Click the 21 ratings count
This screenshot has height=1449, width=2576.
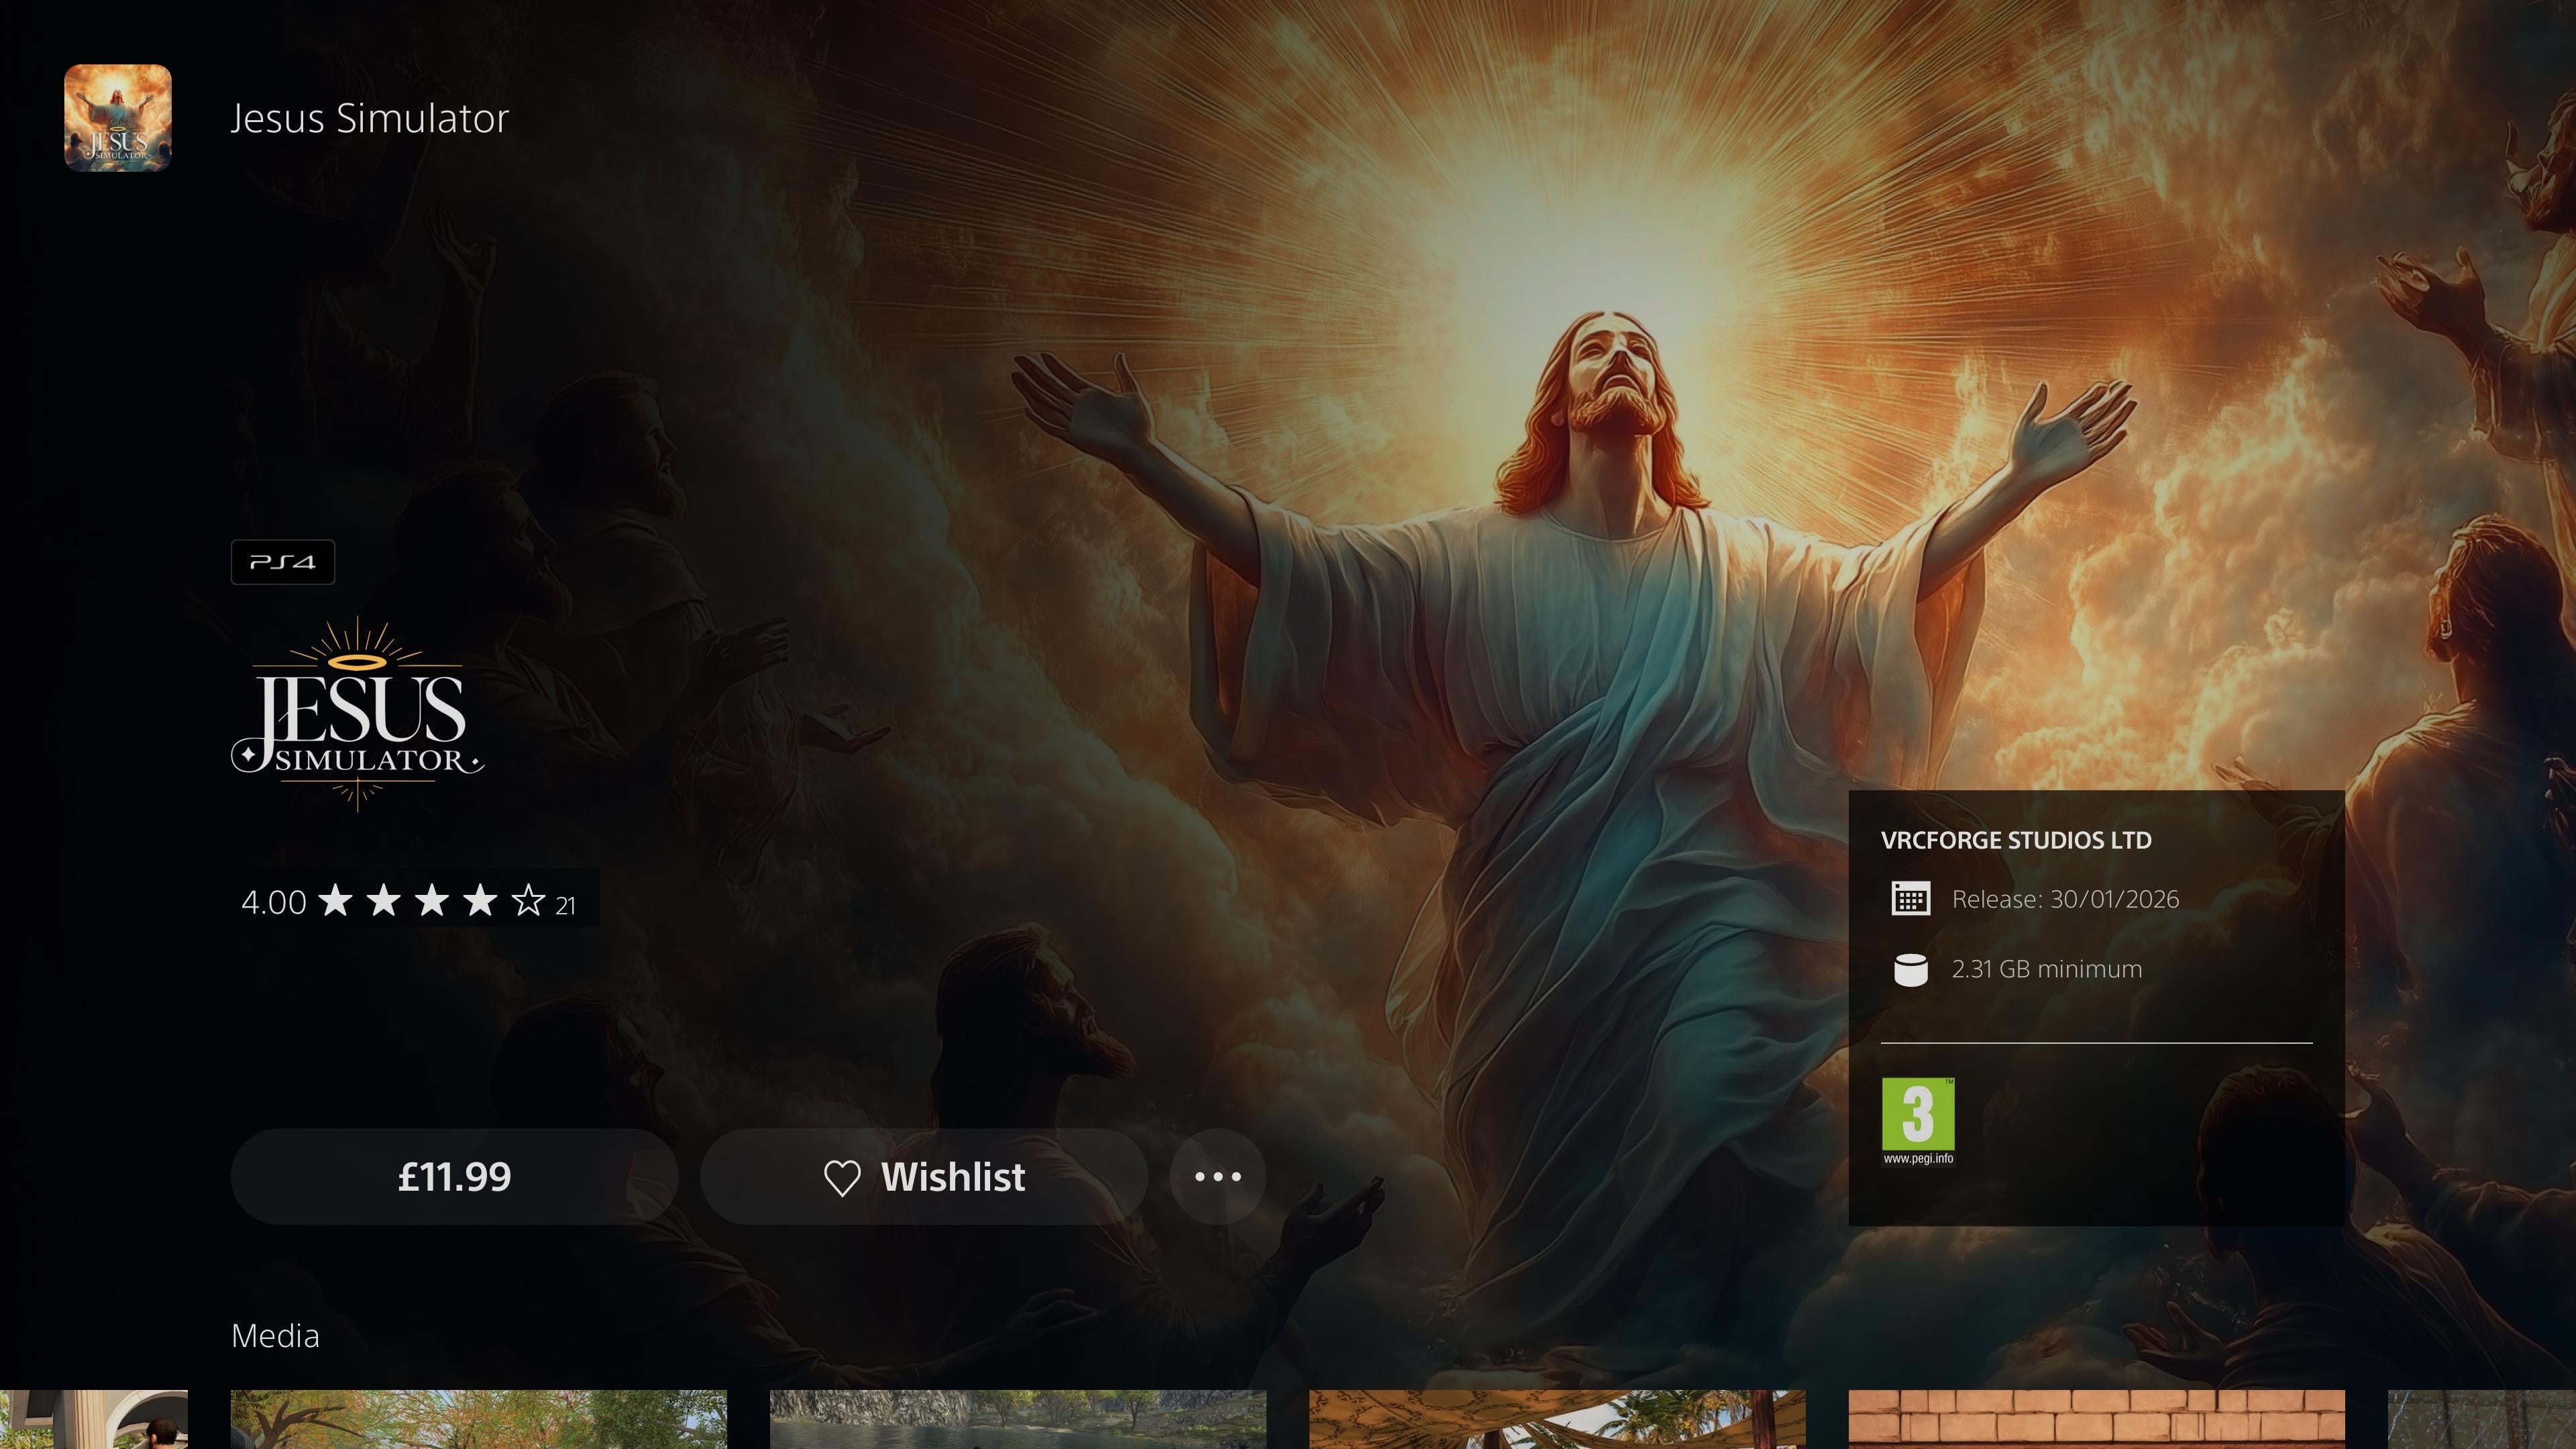point(566,906)
